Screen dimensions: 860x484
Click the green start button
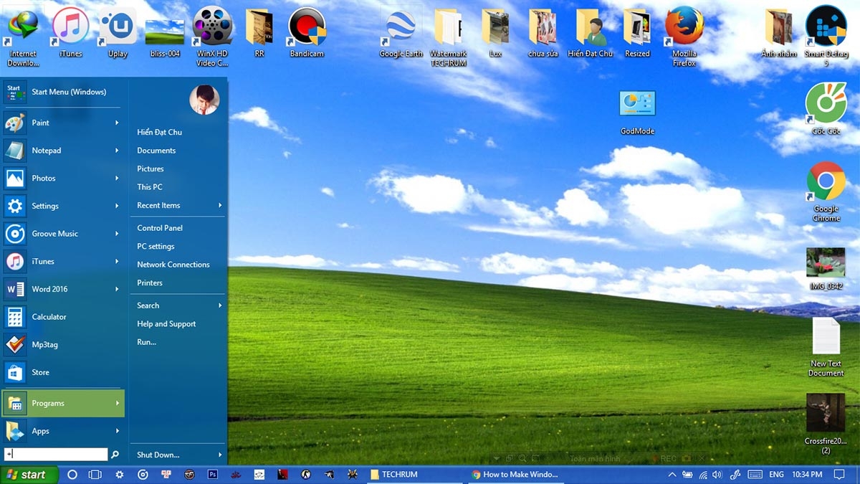tap(27, 475)
